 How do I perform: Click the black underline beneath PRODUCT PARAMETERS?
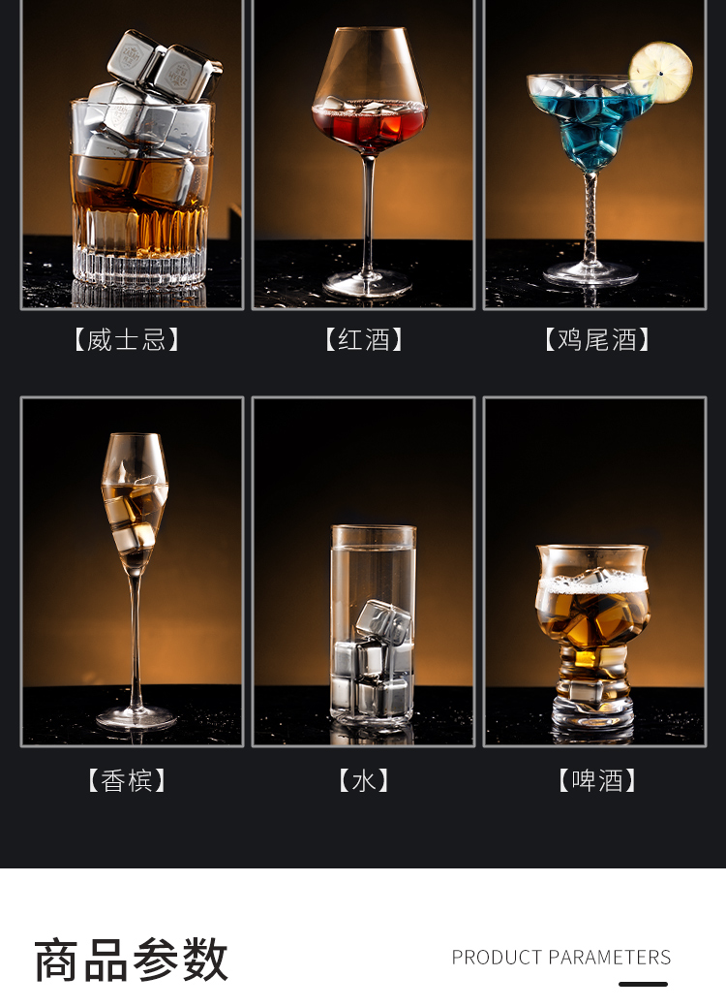[x=643, y=984]
